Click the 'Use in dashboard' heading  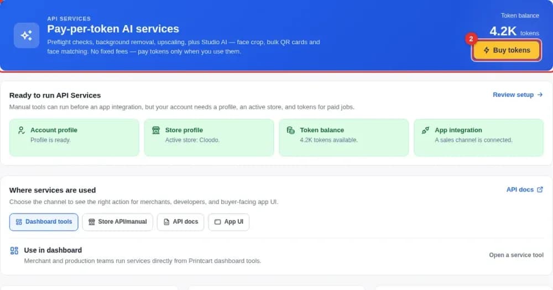[x=53, y=250]
